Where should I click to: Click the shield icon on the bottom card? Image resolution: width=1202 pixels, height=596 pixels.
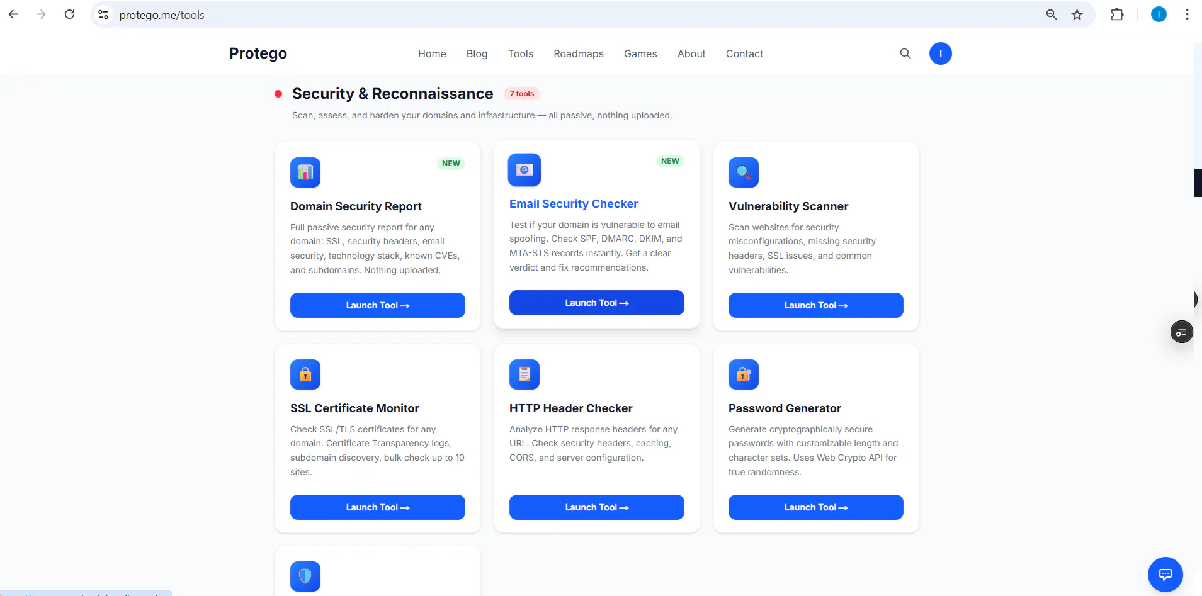(x=305, y=576)
